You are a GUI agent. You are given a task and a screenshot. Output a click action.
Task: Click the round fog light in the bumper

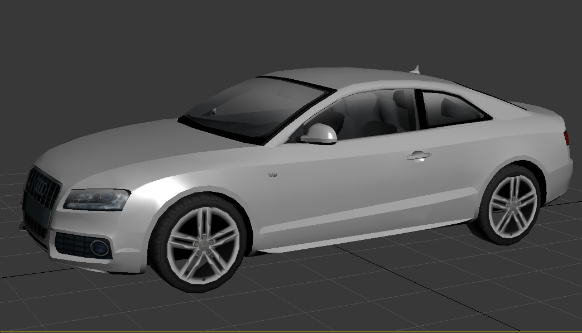coord(99,247)
